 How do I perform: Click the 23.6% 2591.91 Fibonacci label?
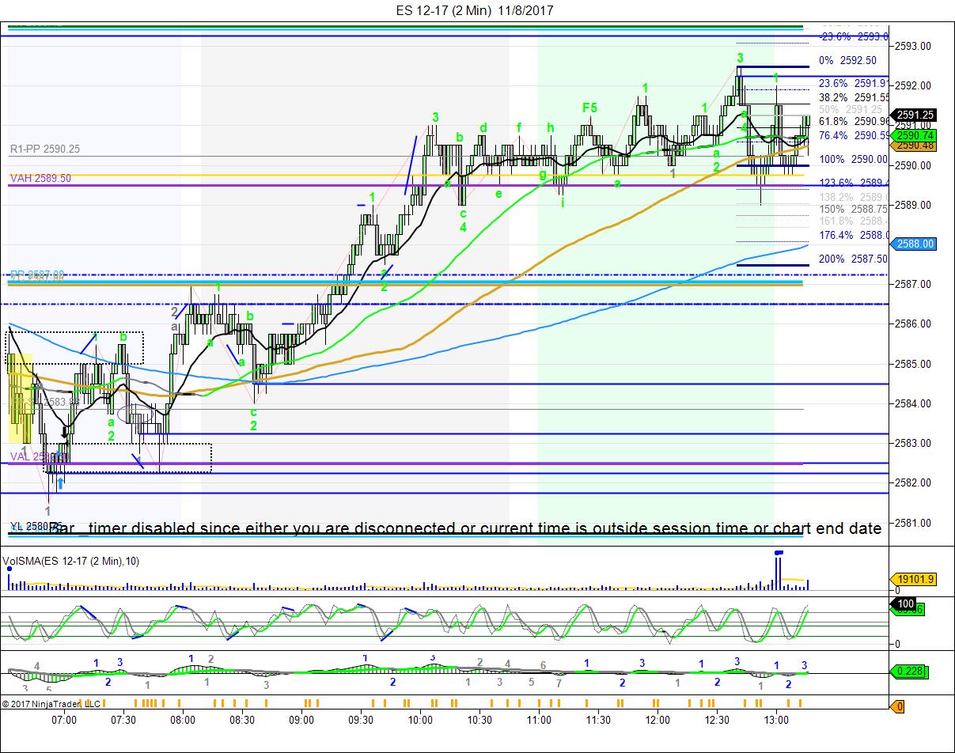coord(854,83)
